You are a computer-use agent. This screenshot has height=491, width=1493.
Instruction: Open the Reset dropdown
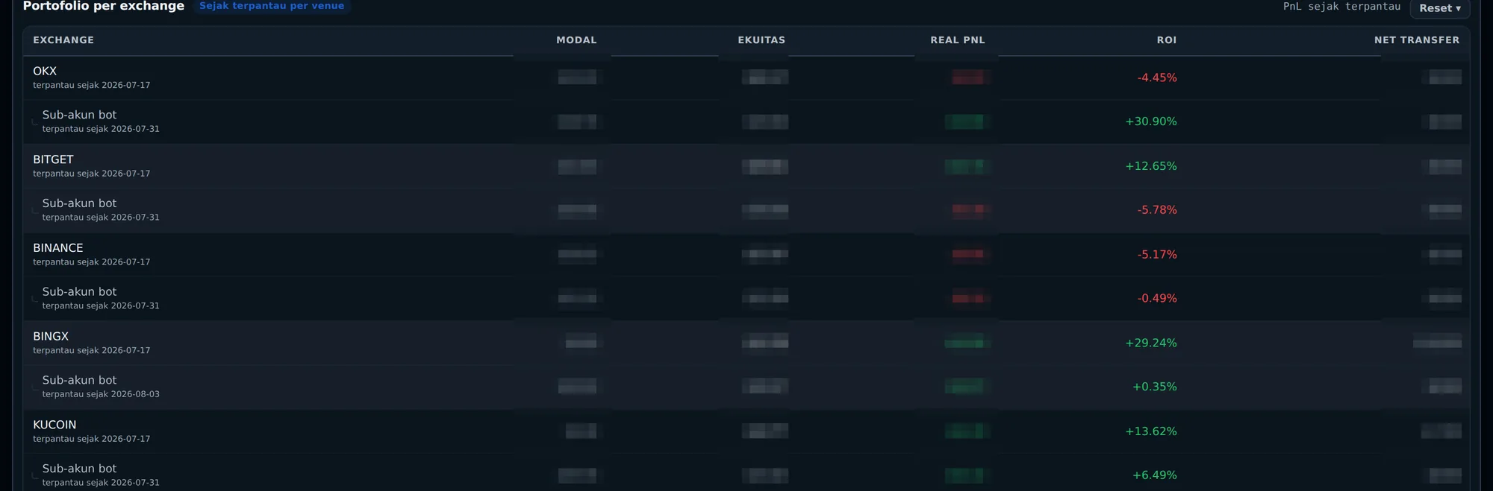pyautogui.click(x=1439, y=8)
